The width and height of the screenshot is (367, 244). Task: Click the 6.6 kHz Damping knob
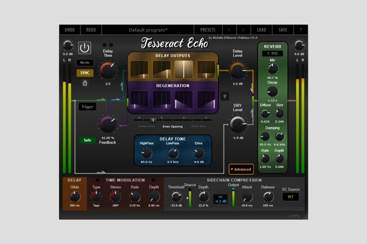[280, 136]
